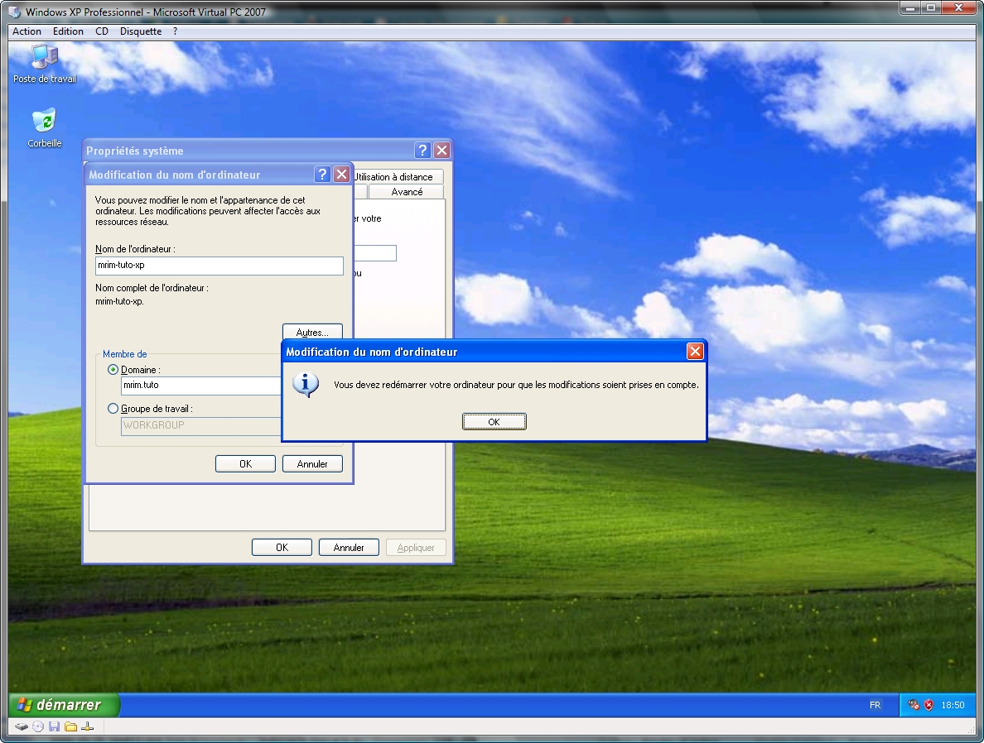
Task: Open the ? help menu in Virtual PC
Action: [175, 31]
